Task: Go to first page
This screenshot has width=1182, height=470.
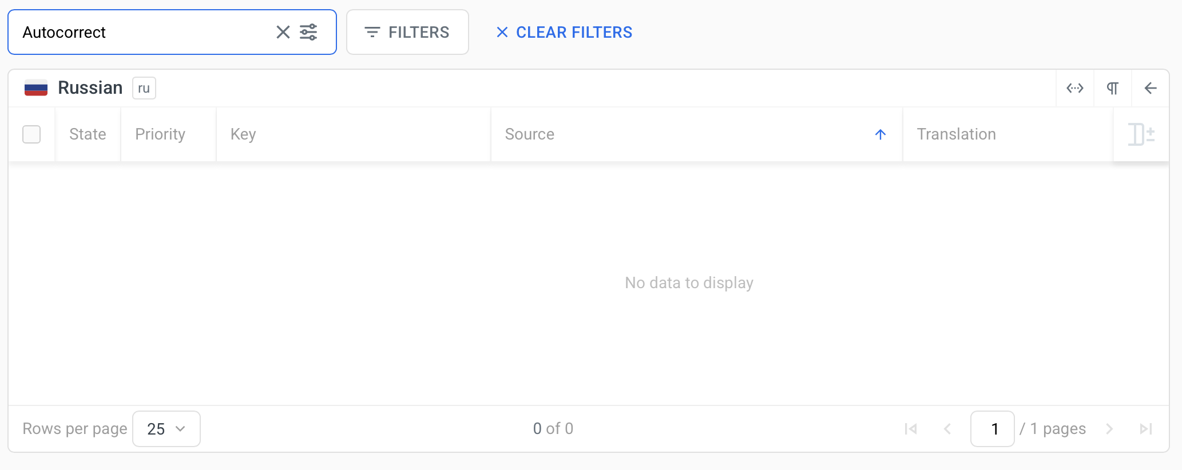Action: 911,429
